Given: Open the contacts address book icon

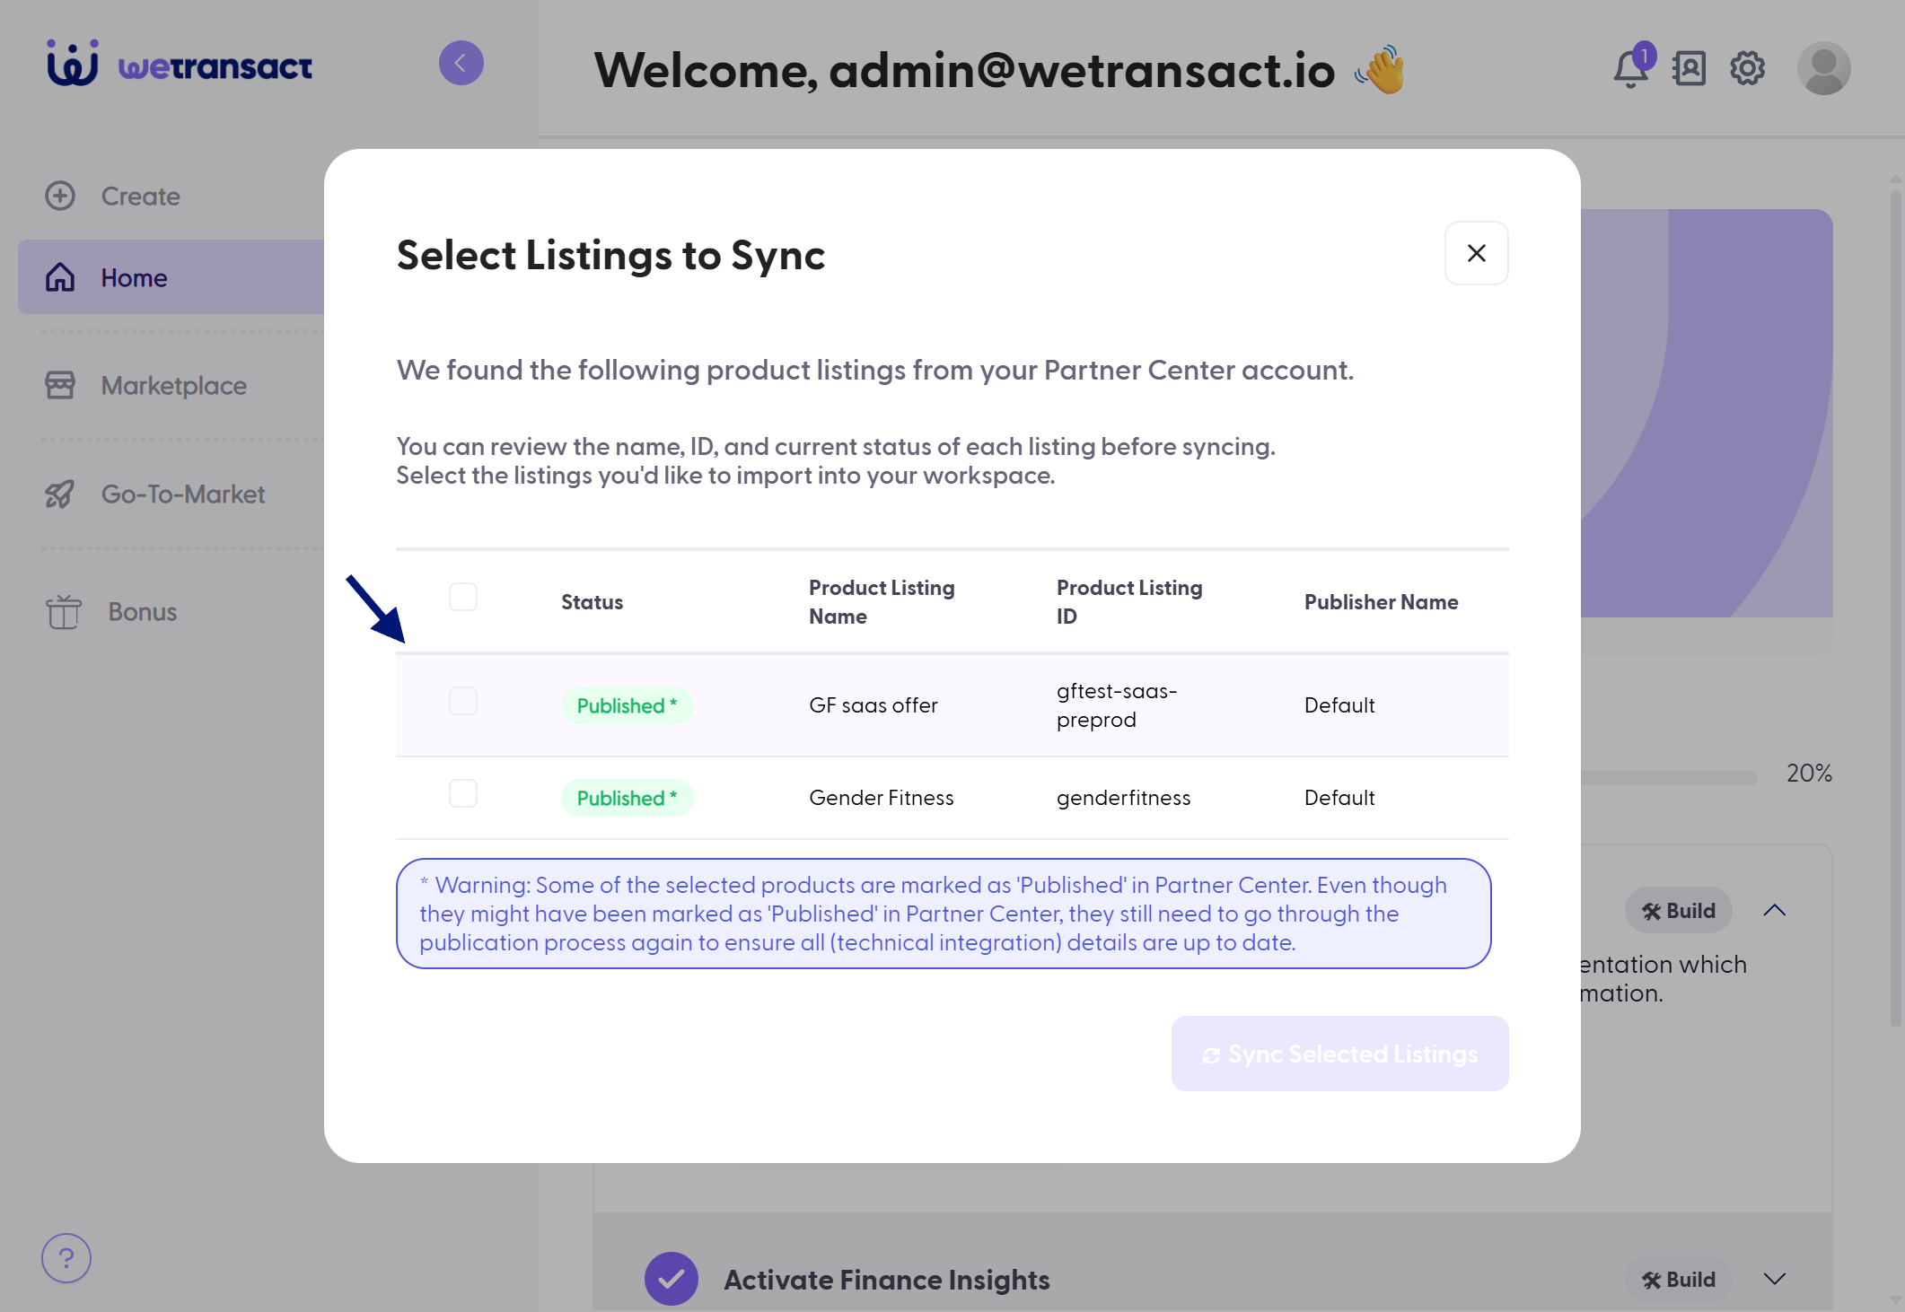Looking at the screenshot, I should coord(1689,68).
